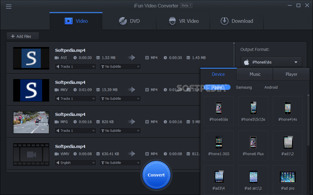Click the Apple logo in Output Format box
The width and height of the screenshot is (313, 195).
click(246, 62)
